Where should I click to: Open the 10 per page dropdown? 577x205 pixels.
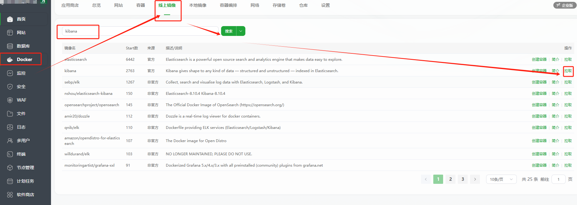pos(501,179)
